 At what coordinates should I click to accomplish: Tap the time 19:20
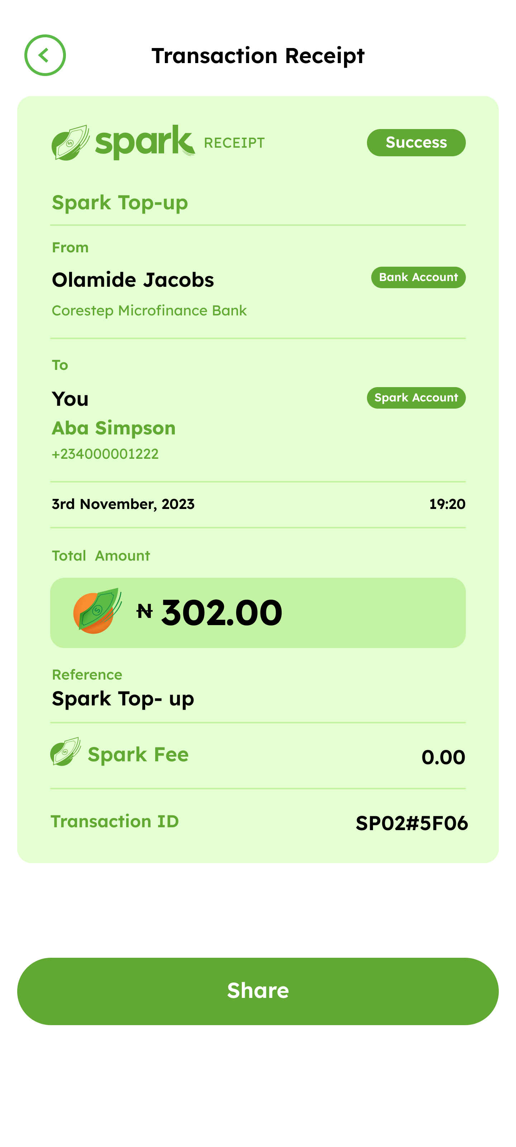(447, 504)
